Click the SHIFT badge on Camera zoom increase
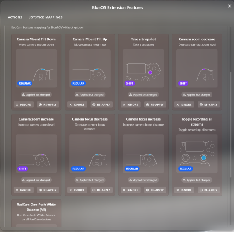 pos(22,169)
